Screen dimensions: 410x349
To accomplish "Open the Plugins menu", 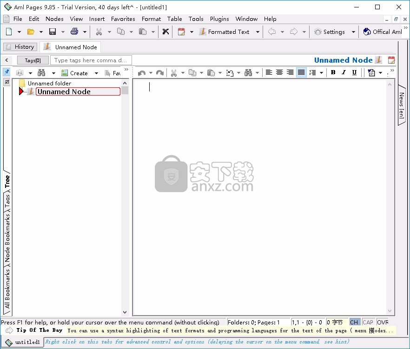I will [219, 19].
